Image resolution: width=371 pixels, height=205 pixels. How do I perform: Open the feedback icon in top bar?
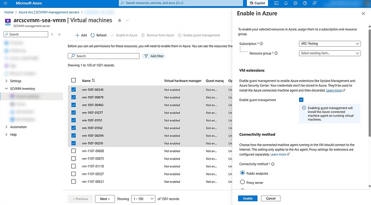(314, 3)
